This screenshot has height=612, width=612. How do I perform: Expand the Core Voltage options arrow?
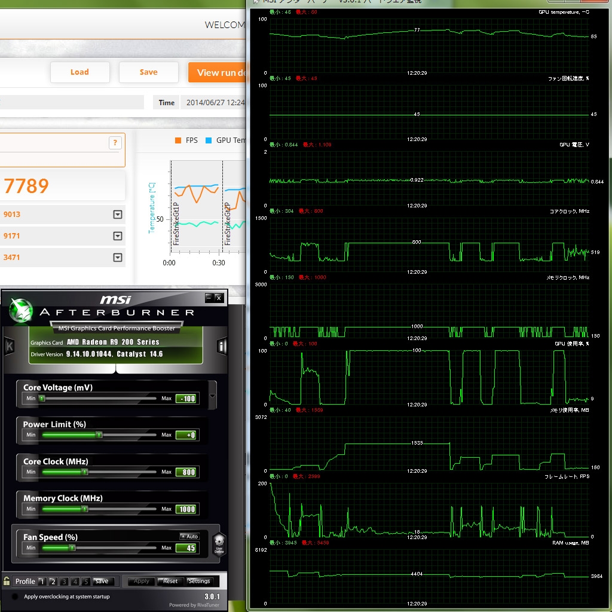click(212, 396)
